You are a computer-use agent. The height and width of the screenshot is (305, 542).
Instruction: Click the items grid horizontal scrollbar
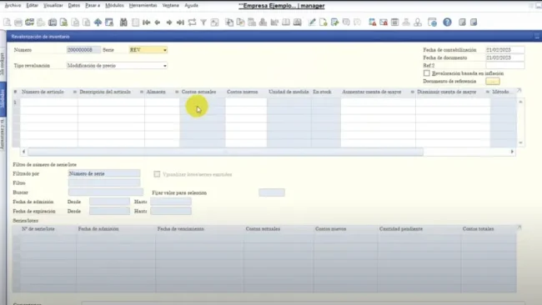[225, 152]
